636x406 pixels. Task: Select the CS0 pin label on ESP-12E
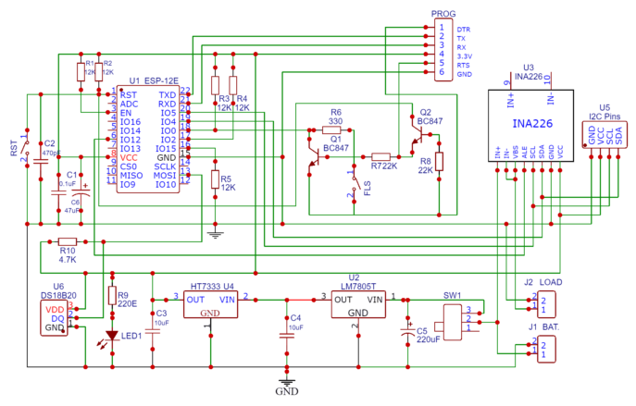(129, 166)
